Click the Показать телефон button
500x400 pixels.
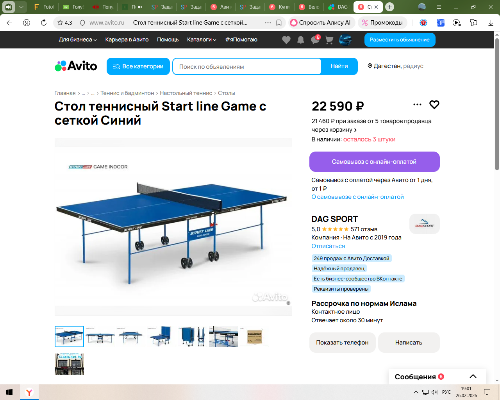click(343, 343)
